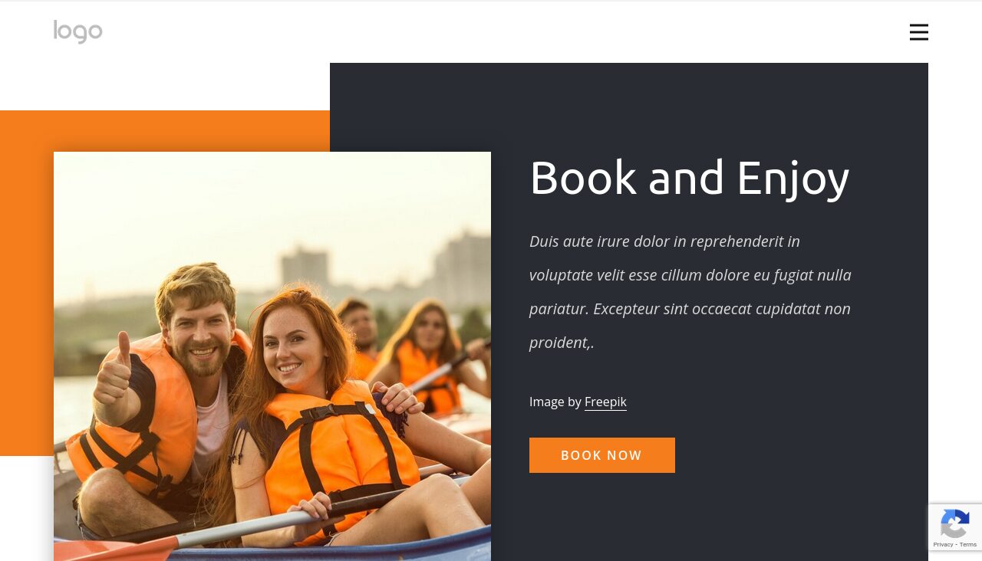Click the "Image by" credit text
Viewport: 982px width, 561px height.
point(555,402)
